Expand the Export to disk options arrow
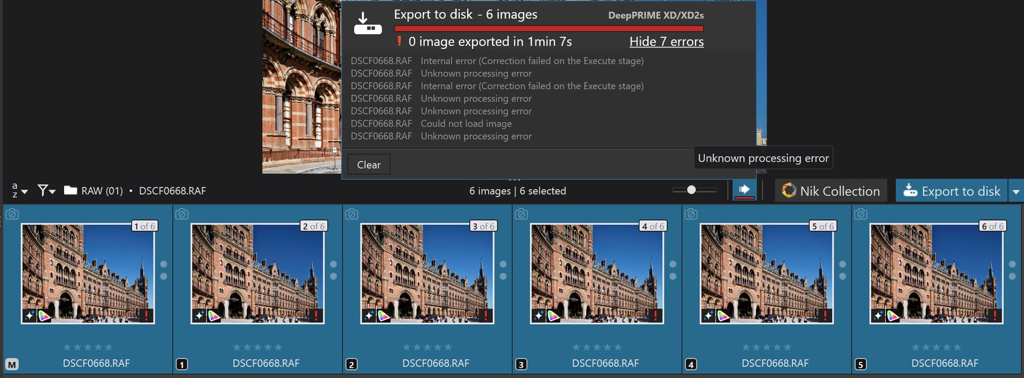 pos(1015,191)
